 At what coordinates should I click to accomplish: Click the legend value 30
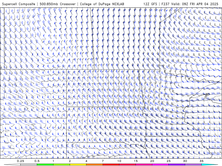(x=185, y=161)
